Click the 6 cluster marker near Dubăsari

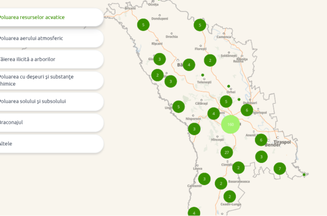(247, 110)
